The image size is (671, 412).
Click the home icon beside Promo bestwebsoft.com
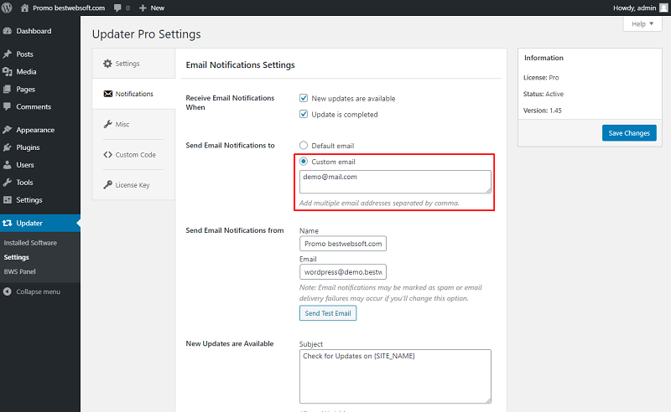(25, 8)
